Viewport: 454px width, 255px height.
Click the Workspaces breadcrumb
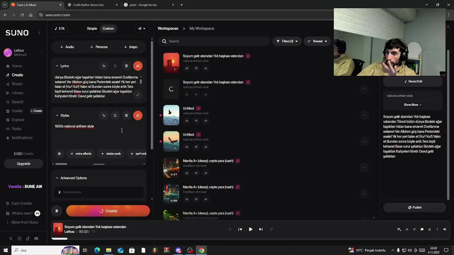pos(168,29)
